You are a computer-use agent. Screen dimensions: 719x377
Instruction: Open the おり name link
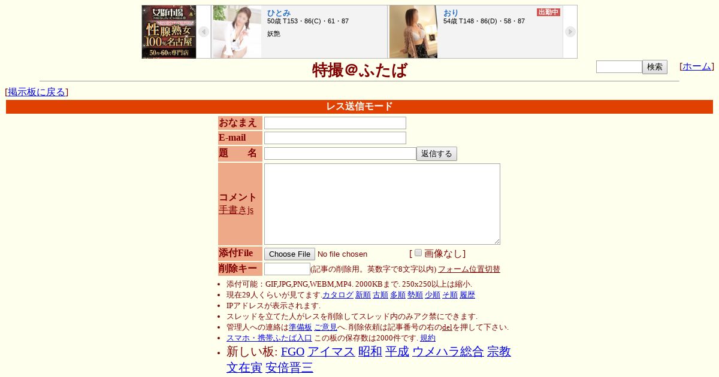[x=451, y=13]
